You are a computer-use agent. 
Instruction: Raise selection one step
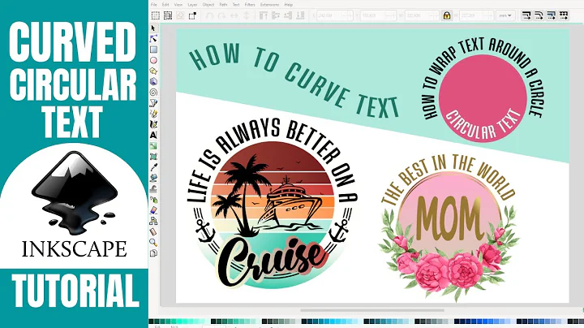276,15
